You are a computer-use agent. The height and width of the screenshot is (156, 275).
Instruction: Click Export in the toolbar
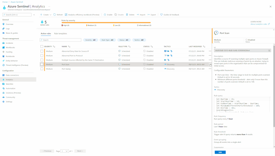(x=152, y=15)
